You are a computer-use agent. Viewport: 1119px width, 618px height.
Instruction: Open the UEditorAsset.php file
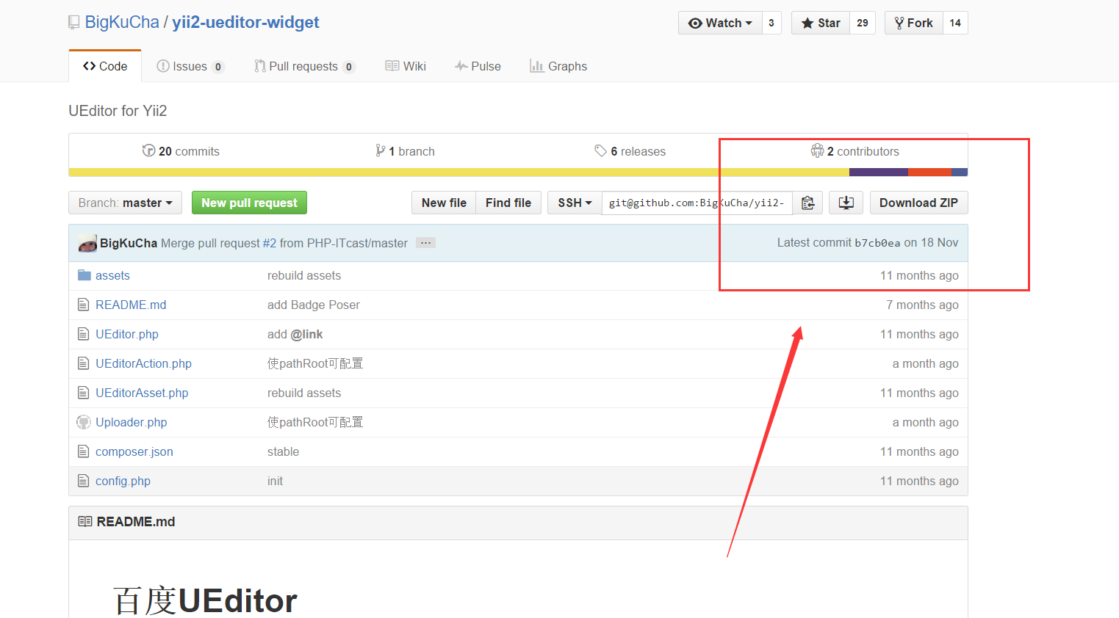[142, 393]
